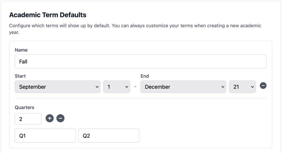Image resolution: width=282 pixels, height=153 pixels.
Task: Click the chevron arrow on September select
Action: 97,87
